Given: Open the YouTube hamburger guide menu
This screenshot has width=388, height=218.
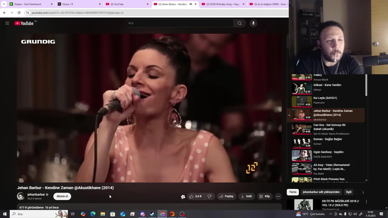Looking at the screenshot, I should 7,23.
